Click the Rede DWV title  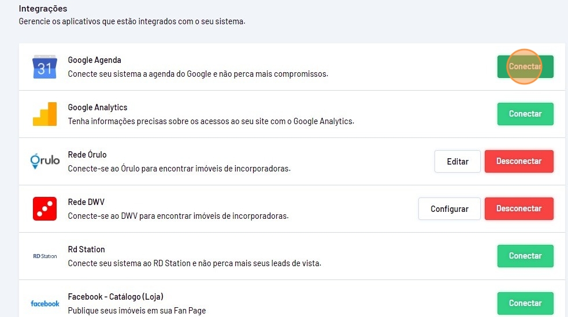[x=86, y=202]
